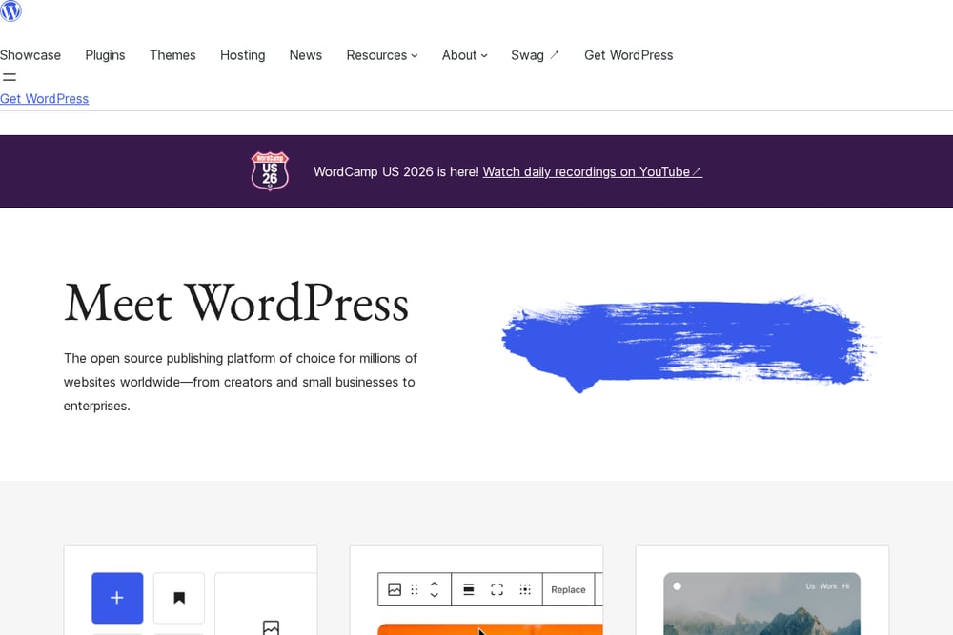Open Themes in the navigation
The height and width of the screenshot is (635, 953).
coord(172,55)
